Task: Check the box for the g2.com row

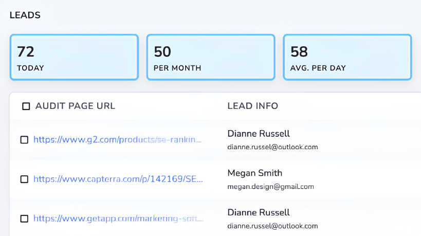Action: (x=24, y=140)
